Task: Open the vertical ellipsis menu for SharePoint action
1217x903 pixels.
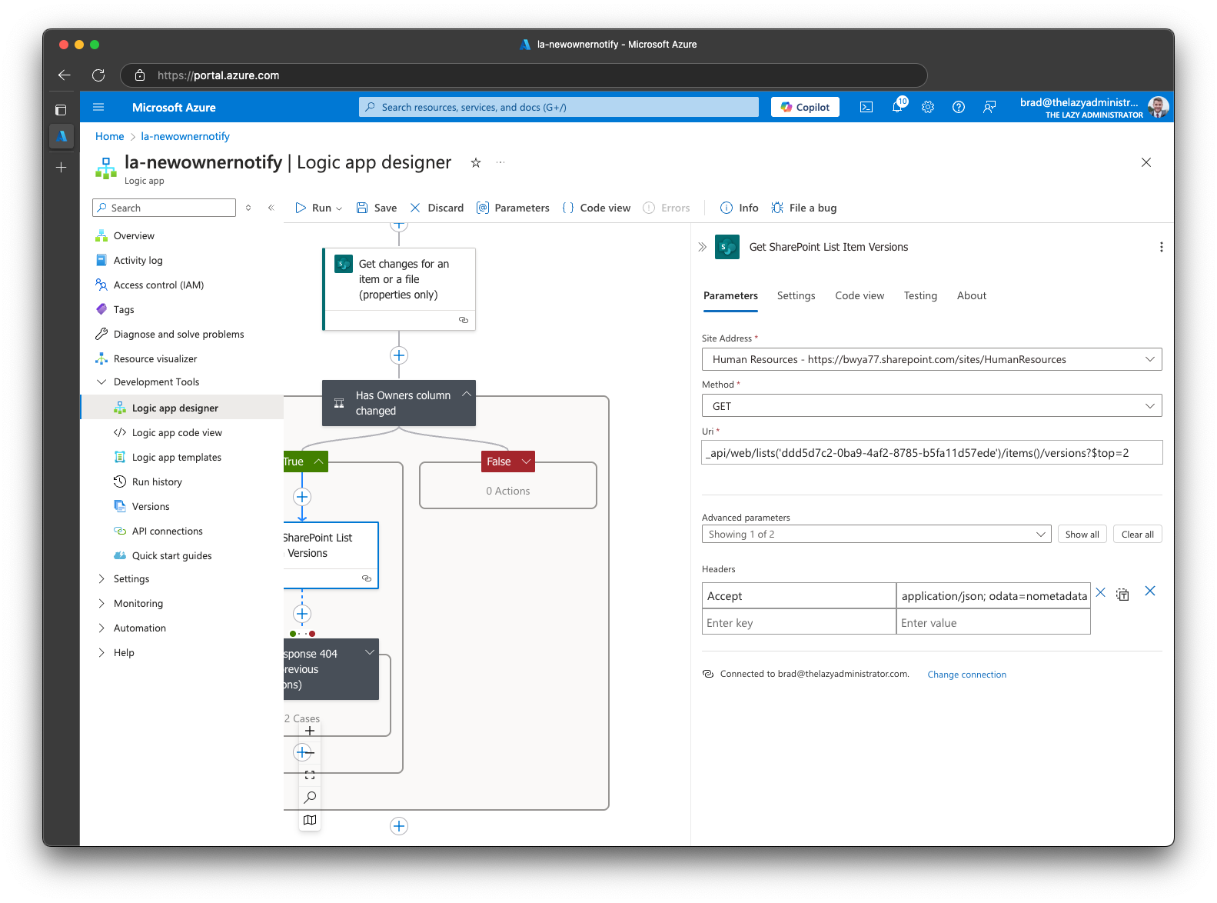Action: tap(1161, 247)
